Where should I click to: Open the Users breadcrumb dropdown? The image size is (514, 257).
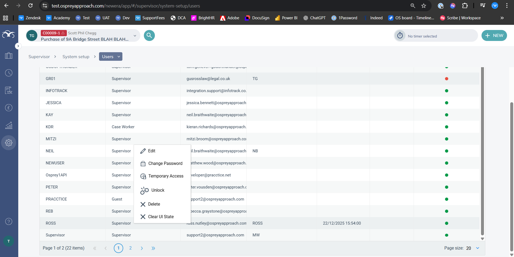111,56
